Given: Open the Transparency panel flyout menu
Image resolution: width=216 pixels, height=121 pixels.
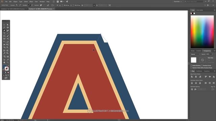Looking at the screenshot, I should coord(215,51).
